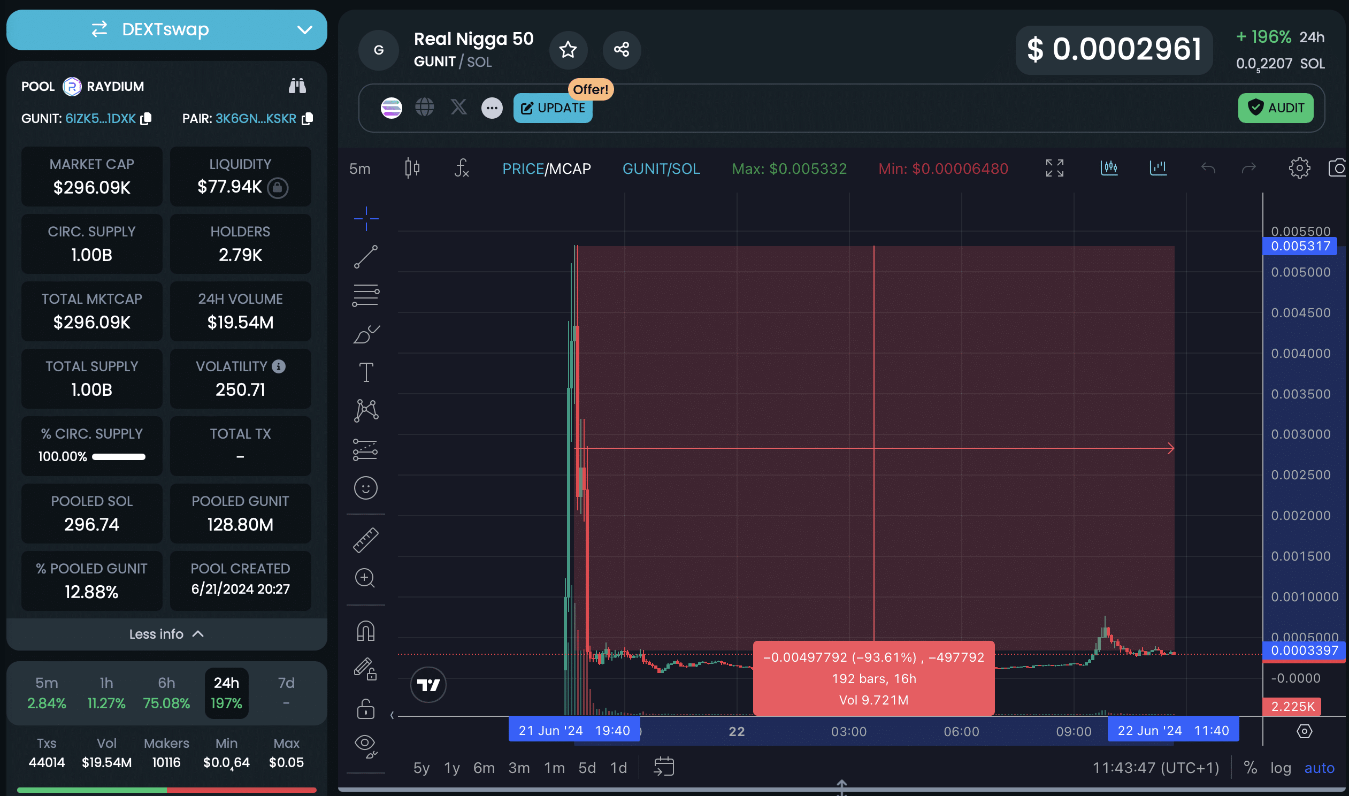The width and height of the screenshot is (1349, 796).
Task: Open the candlestick chart style menu
Action: click(x=412, y=169)
